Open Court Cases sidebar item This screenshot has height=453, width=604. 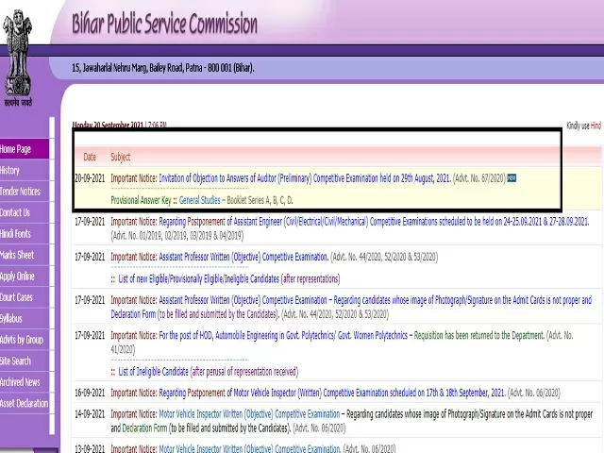[16, 297]
